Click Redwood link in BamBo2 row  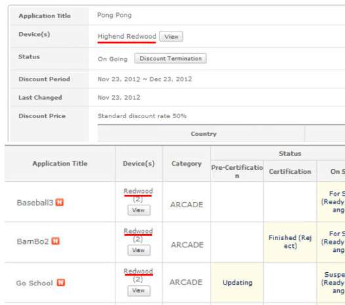(x=138, y=231)
